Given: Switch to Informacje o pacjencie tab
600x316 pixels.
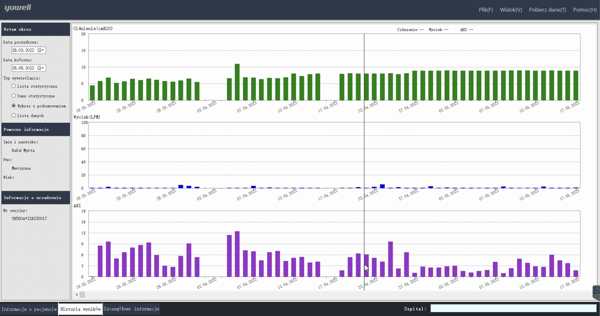Looking at the screenshot, I should coord(29,309).
